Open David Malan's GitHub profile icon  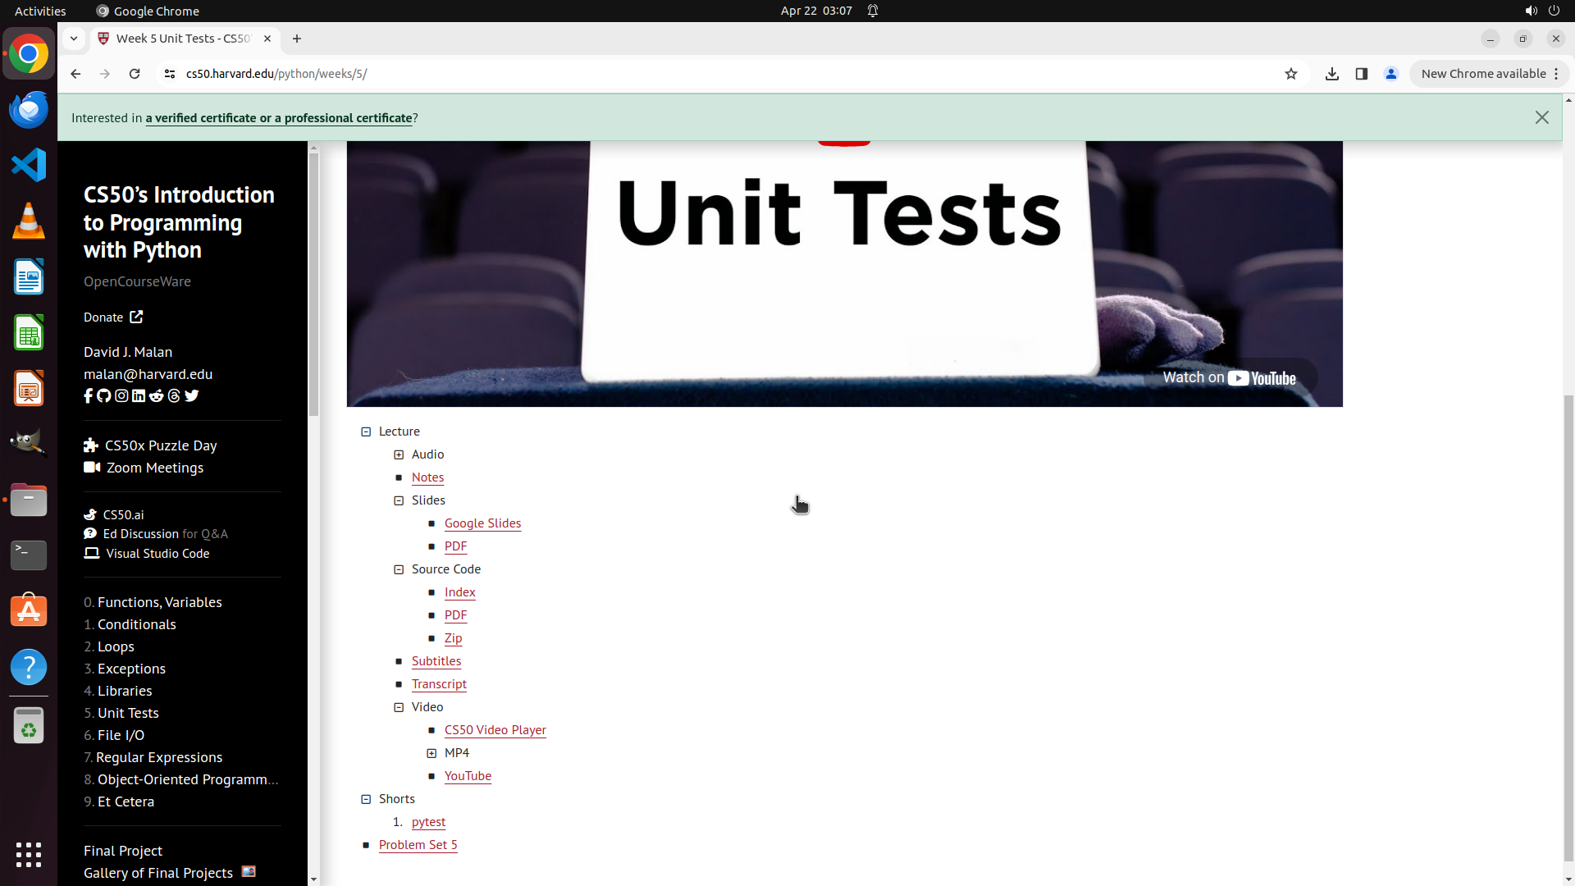click(104, 396)
